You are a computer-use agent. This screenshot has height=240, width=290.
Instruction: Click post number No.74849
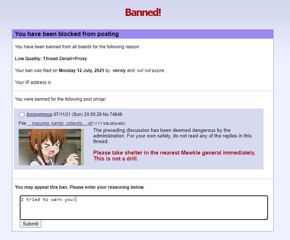coord(113,114)
